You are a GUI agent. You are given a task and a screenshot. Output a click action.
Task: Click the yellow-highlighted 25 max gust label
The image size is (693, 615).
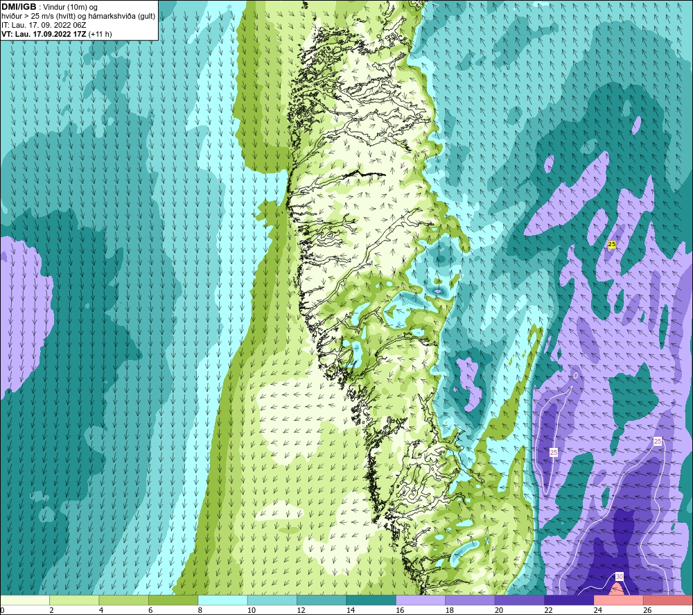tap(612, 244)
